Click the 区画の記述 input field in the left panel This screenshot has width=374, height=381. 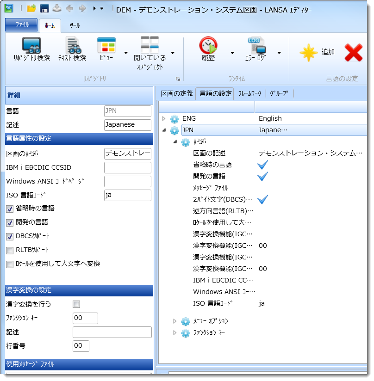click(128, 154)
